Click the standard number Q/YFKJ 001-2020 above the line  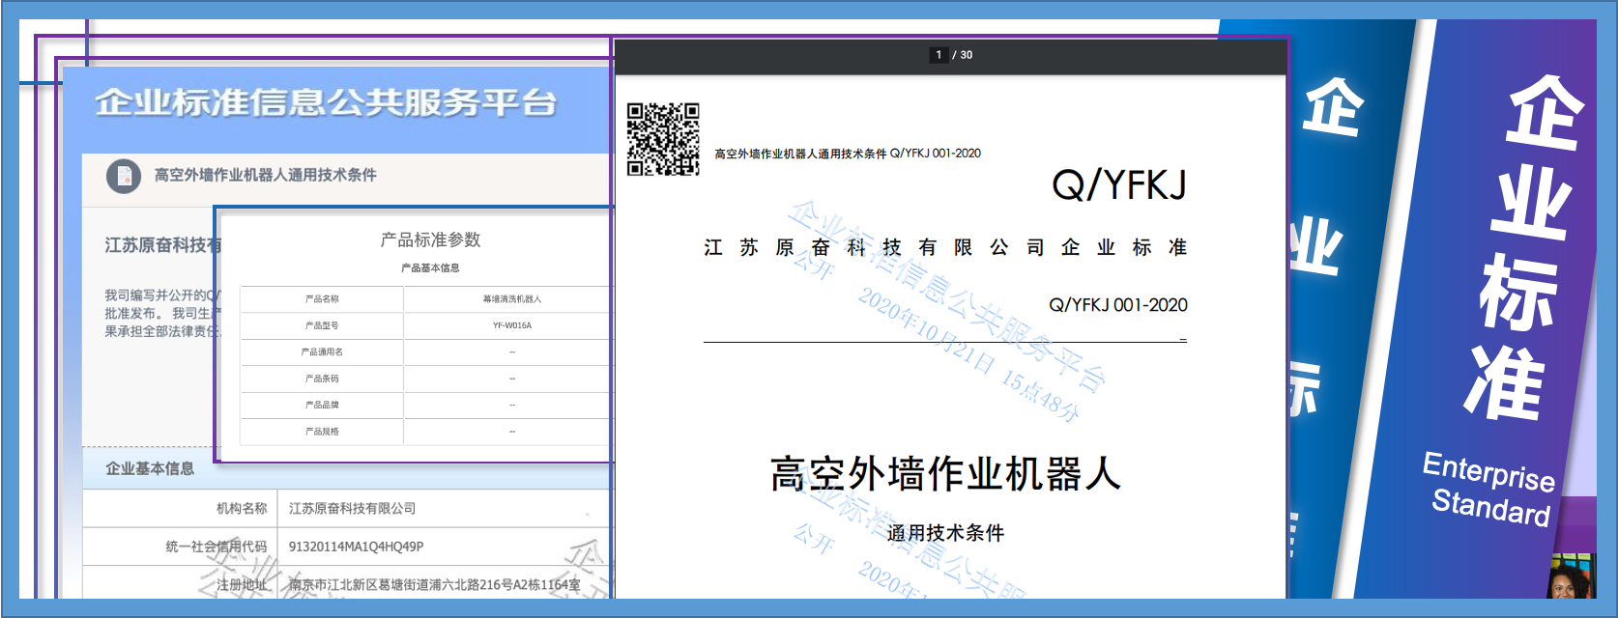click(1118, 305)
